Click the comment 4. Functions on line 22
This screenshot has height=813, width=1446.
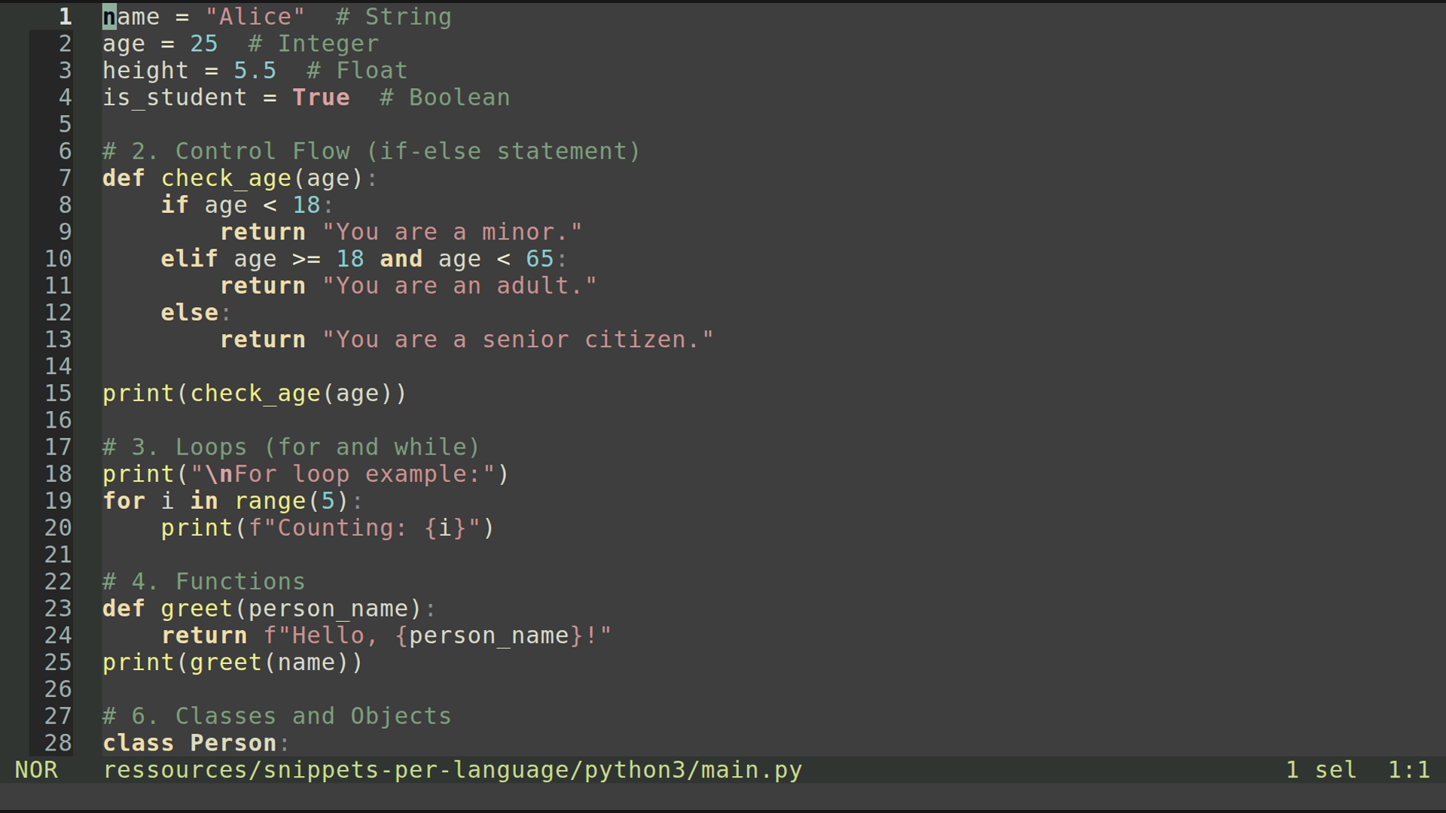(x=203, y=580)
